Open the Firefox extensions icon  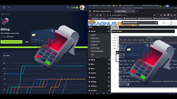[172, 15]
